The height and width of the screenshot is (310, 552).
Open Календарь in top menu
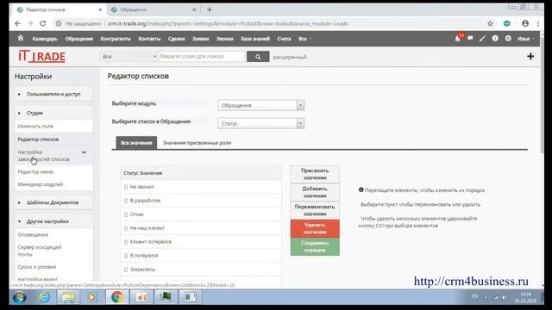[45, 39]
